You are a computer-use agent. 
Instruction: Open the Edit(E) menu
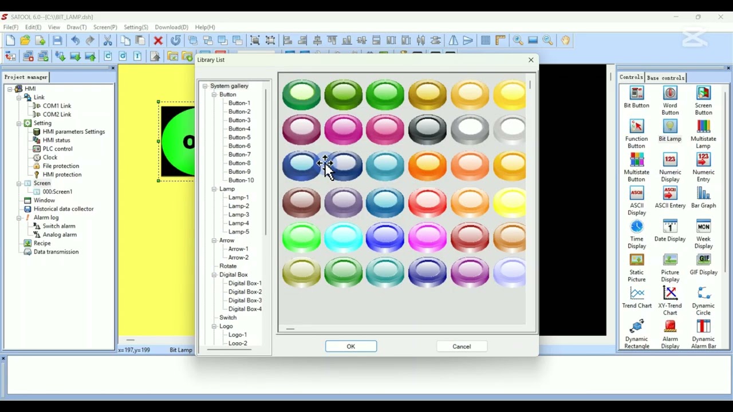pos(33,27)
